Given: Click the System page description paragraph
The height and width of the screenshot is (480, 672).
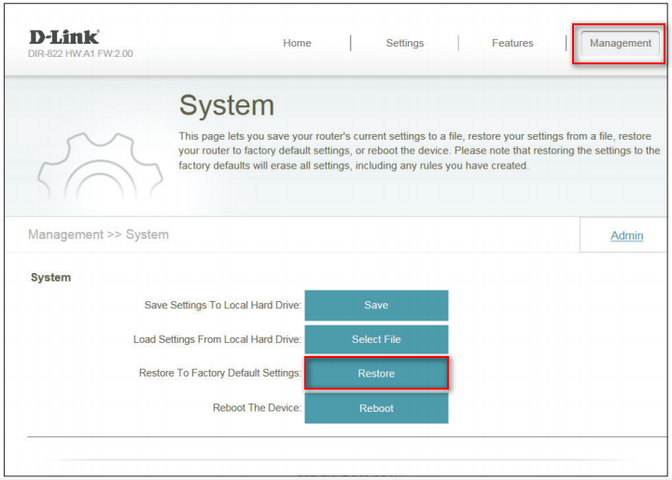Looking at the screenshot, I should pos(418,151).
